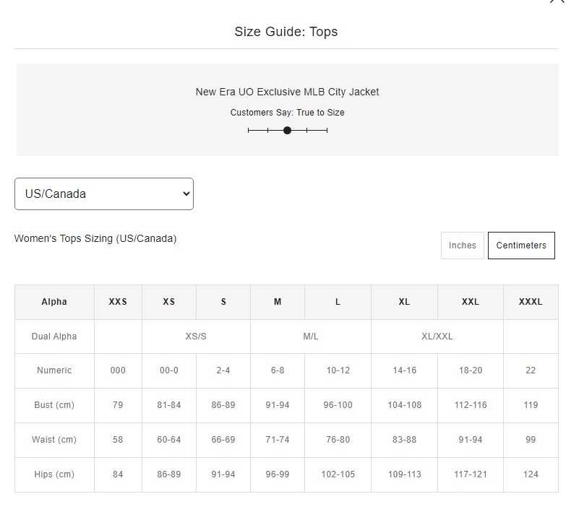The image size is (579, 512).
Task: Click the M/L dual alpha cell
Action: pos(311,337)
